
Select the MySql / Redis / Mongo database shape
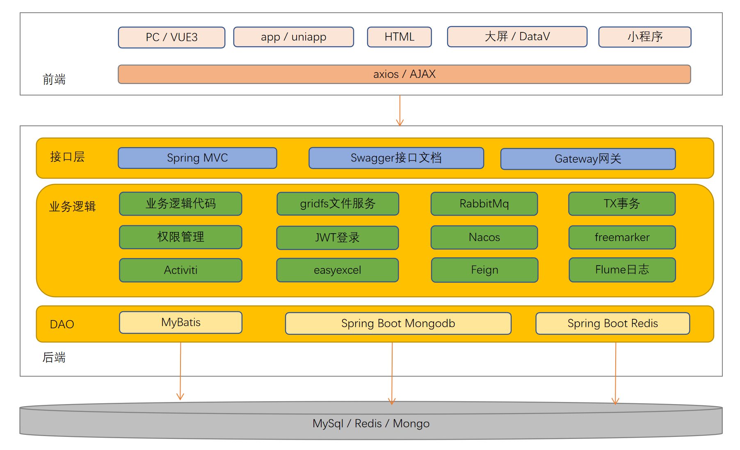371,424
